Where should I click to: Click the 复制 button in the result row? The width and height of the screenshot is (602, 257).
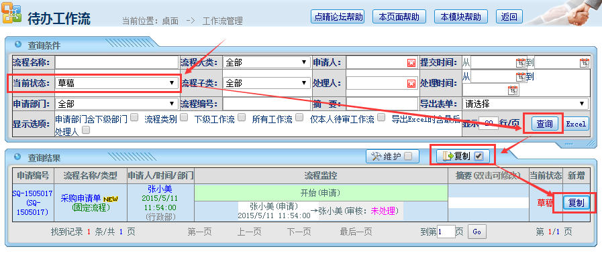pos(576,203)
